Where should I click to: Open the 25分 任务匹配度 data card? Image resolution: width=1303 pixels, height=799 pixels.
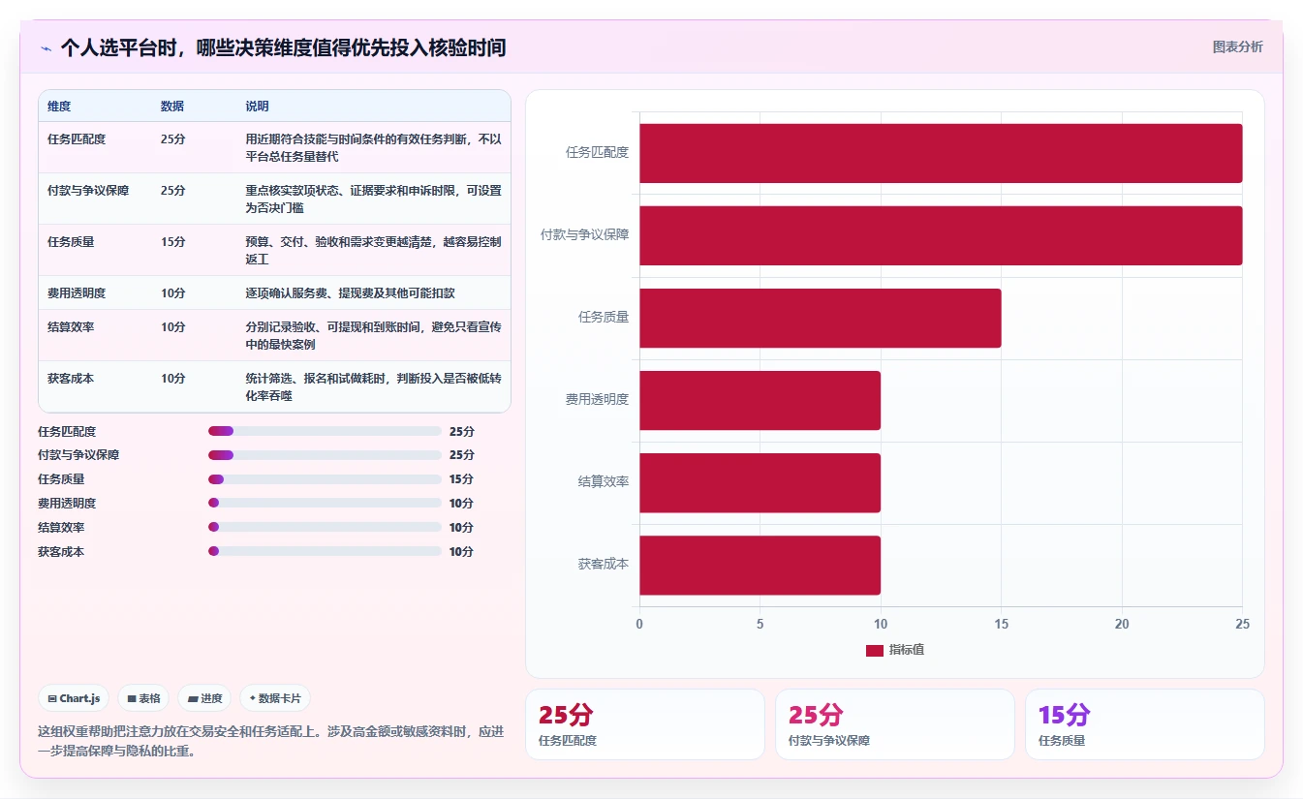[x=645, y=724]
